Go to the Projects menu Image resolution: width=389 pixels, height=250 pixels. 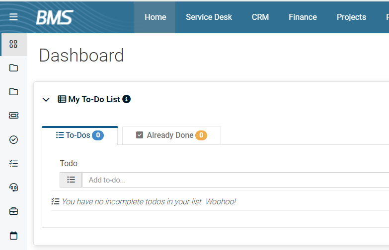tap(351, 17)
